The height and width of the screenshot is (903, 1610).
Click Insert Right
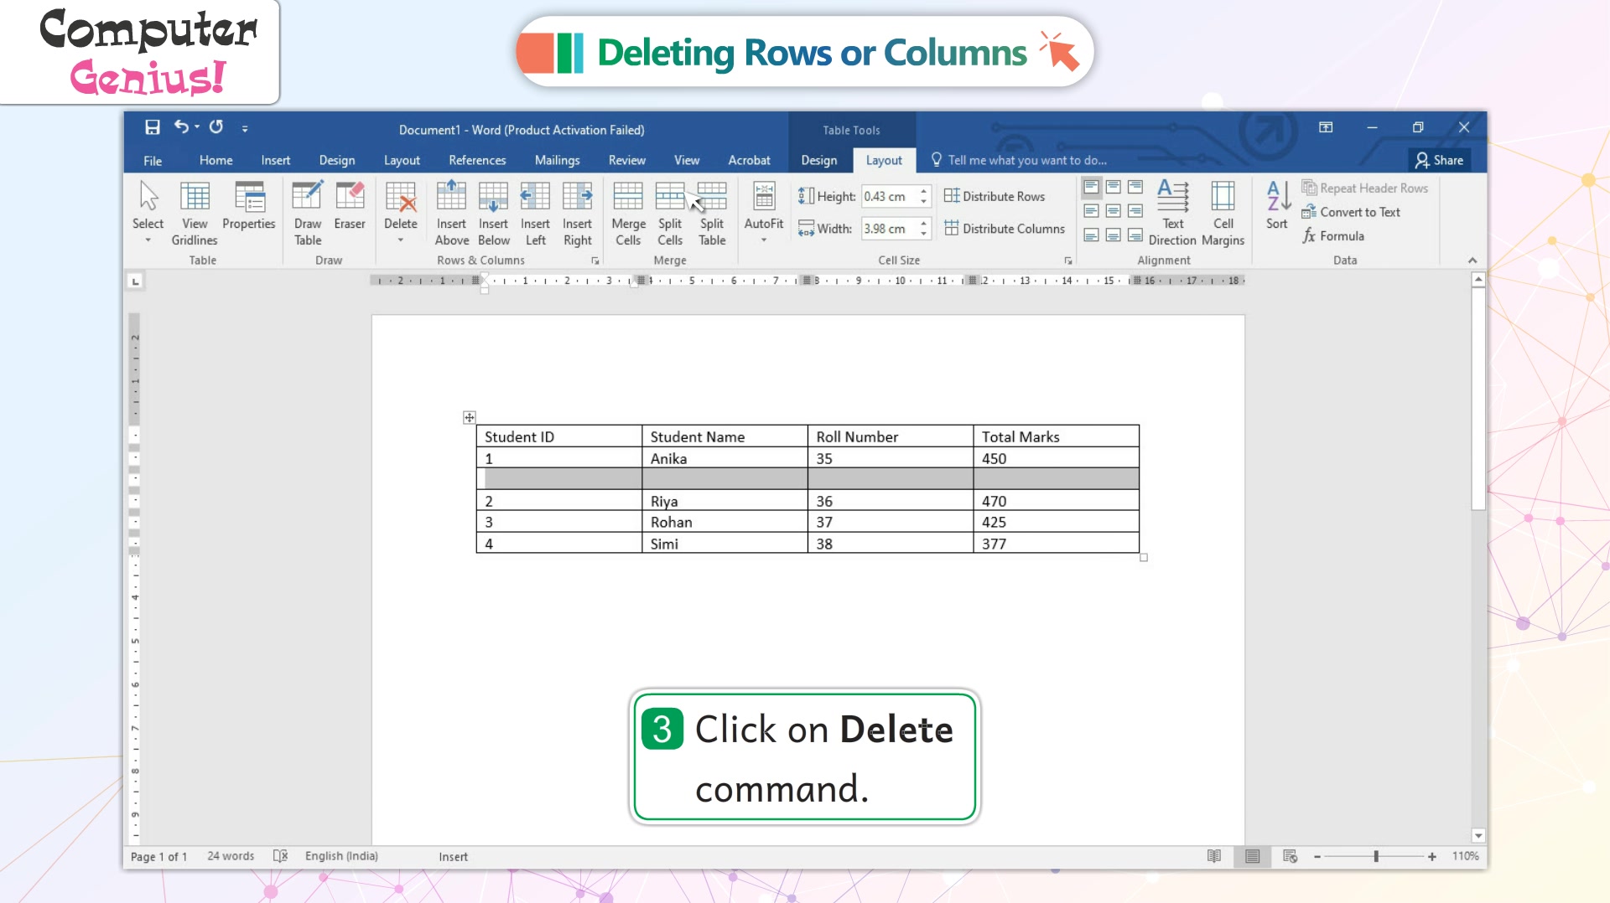click(x=577, y=214)
